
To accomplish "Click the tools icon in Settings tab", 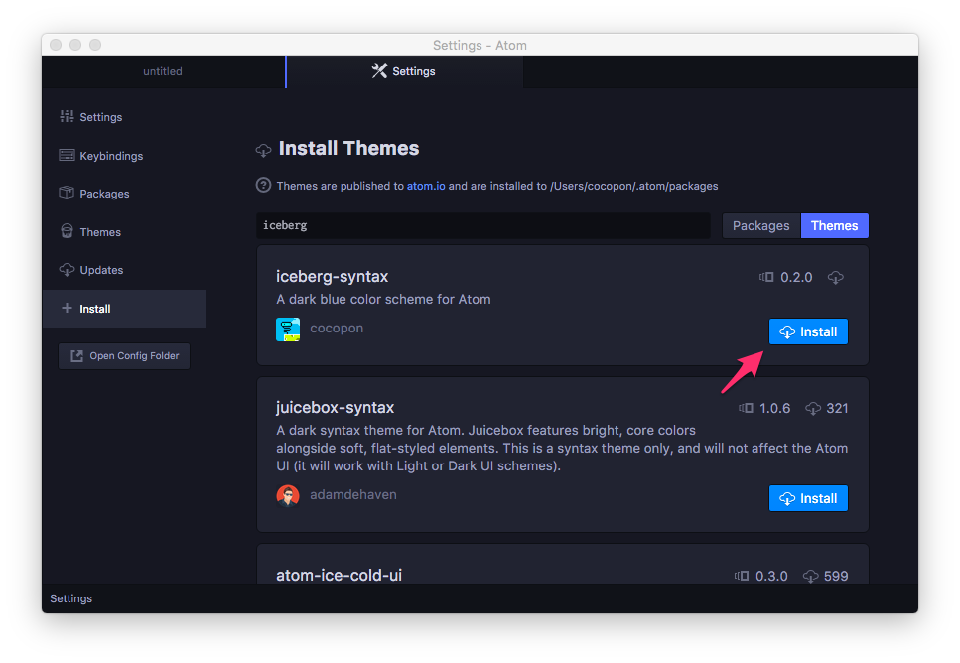I will click(379, 71).
